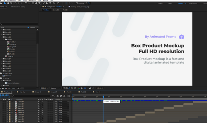Click the graph editor icon in the timeline
207x123 pixels.
[x=69, y=96]
